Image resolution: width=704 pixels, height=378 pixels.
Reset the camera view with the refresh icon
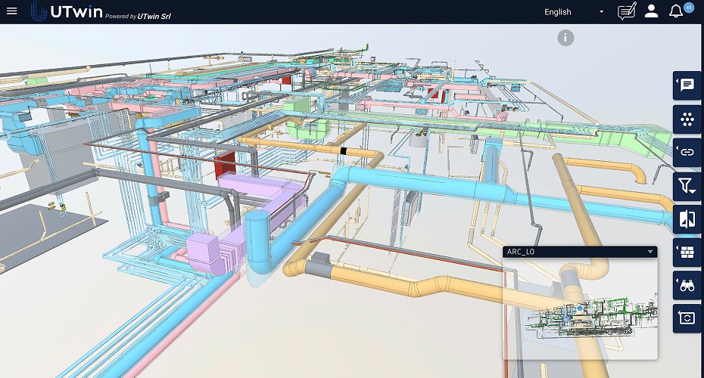[687, 318]
